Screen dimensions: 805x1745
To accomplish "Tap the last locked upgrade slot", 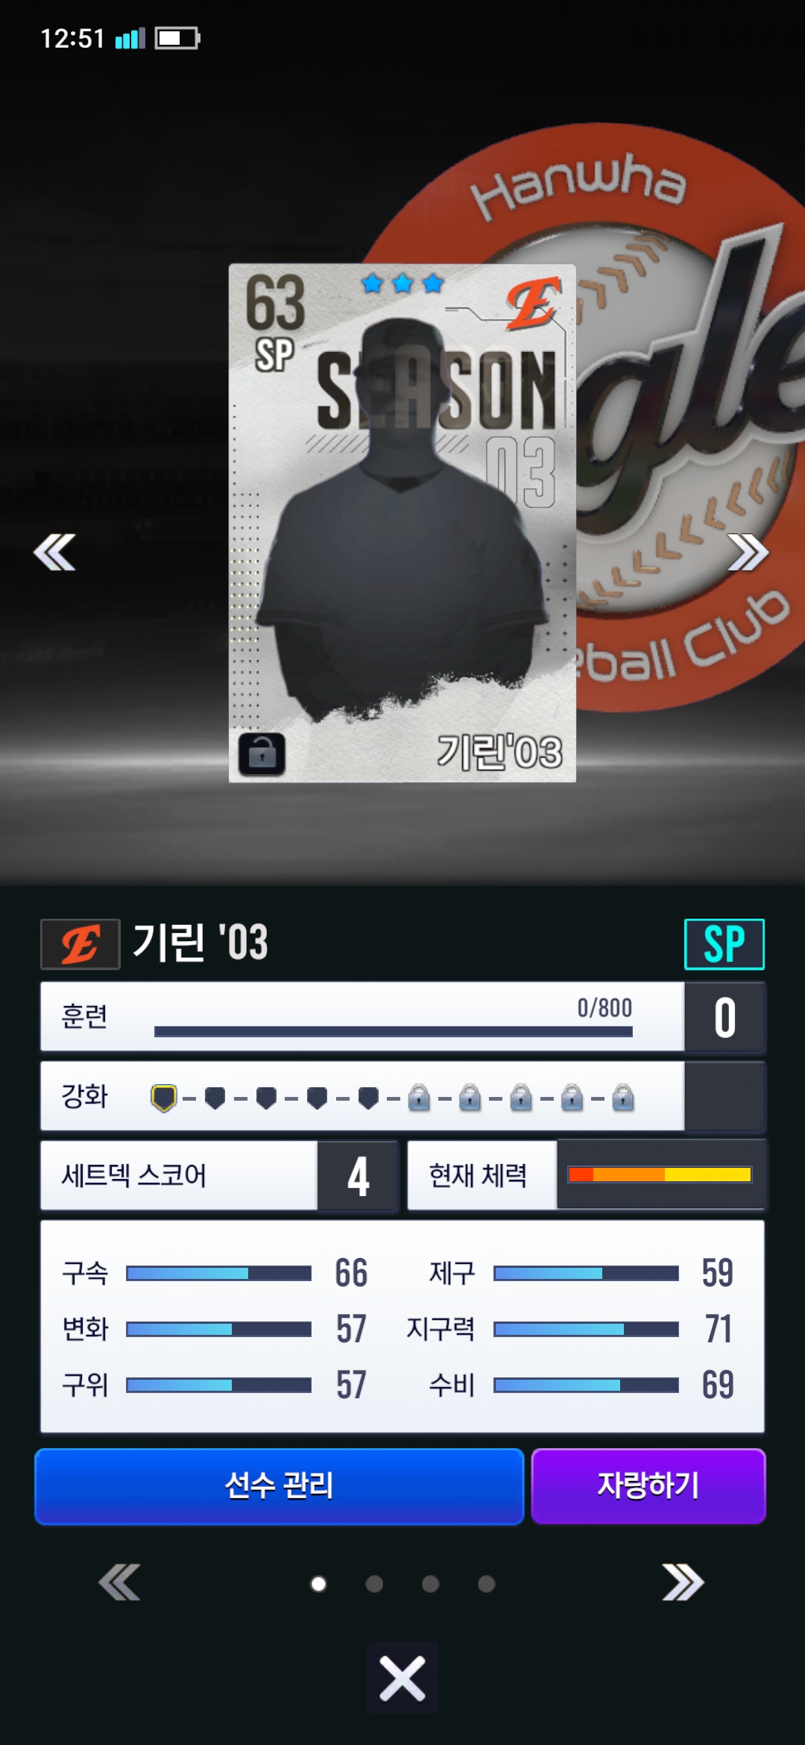I will pyautogui.click(x=622, y=1098).
